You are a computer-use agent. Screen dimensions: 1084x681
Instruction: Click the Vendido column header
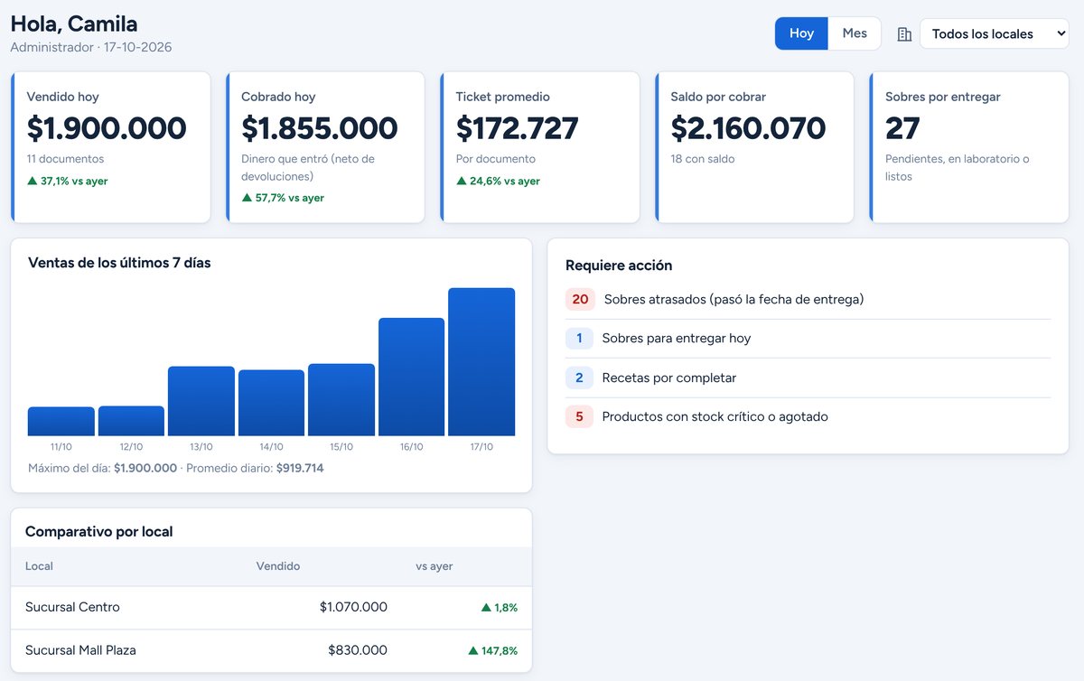point(278,566)
